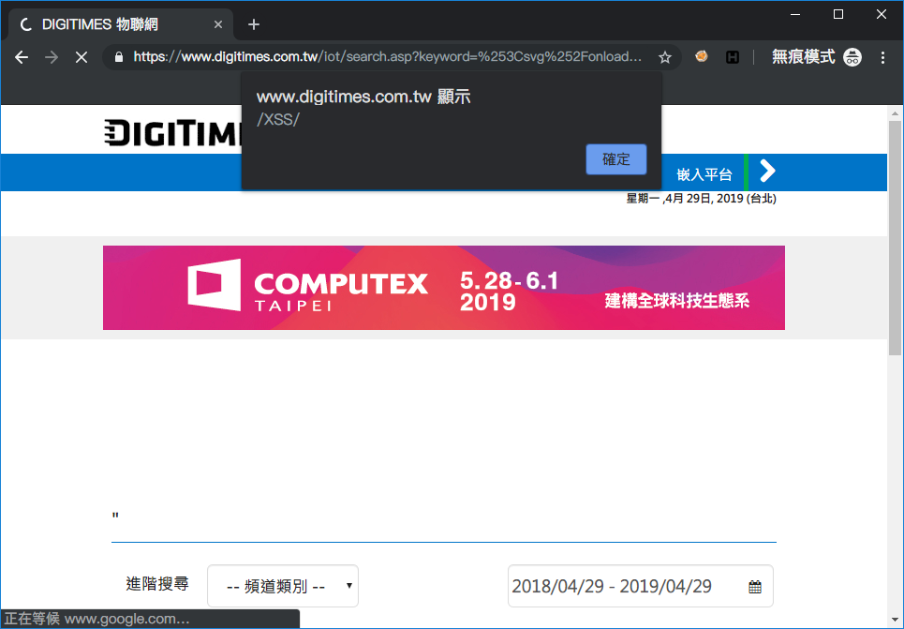Click the address bar URL
Image resolution: width=904 pixels, height=629 pixels.
click(x=388, y=56)
